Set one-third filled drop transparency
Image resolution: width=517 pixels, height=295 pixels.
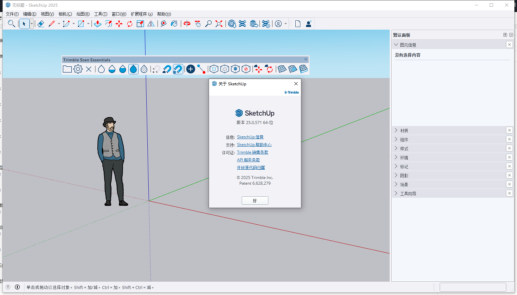click(x=112, y=69)
